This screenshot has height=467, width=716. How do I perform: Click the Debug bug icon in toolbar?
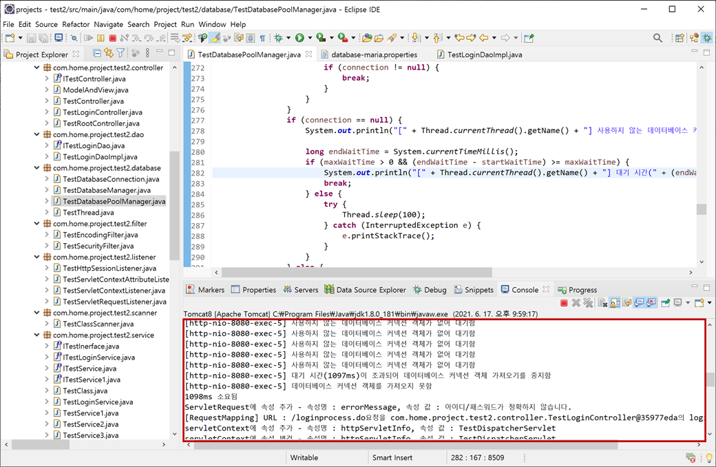tap(278, 38)
